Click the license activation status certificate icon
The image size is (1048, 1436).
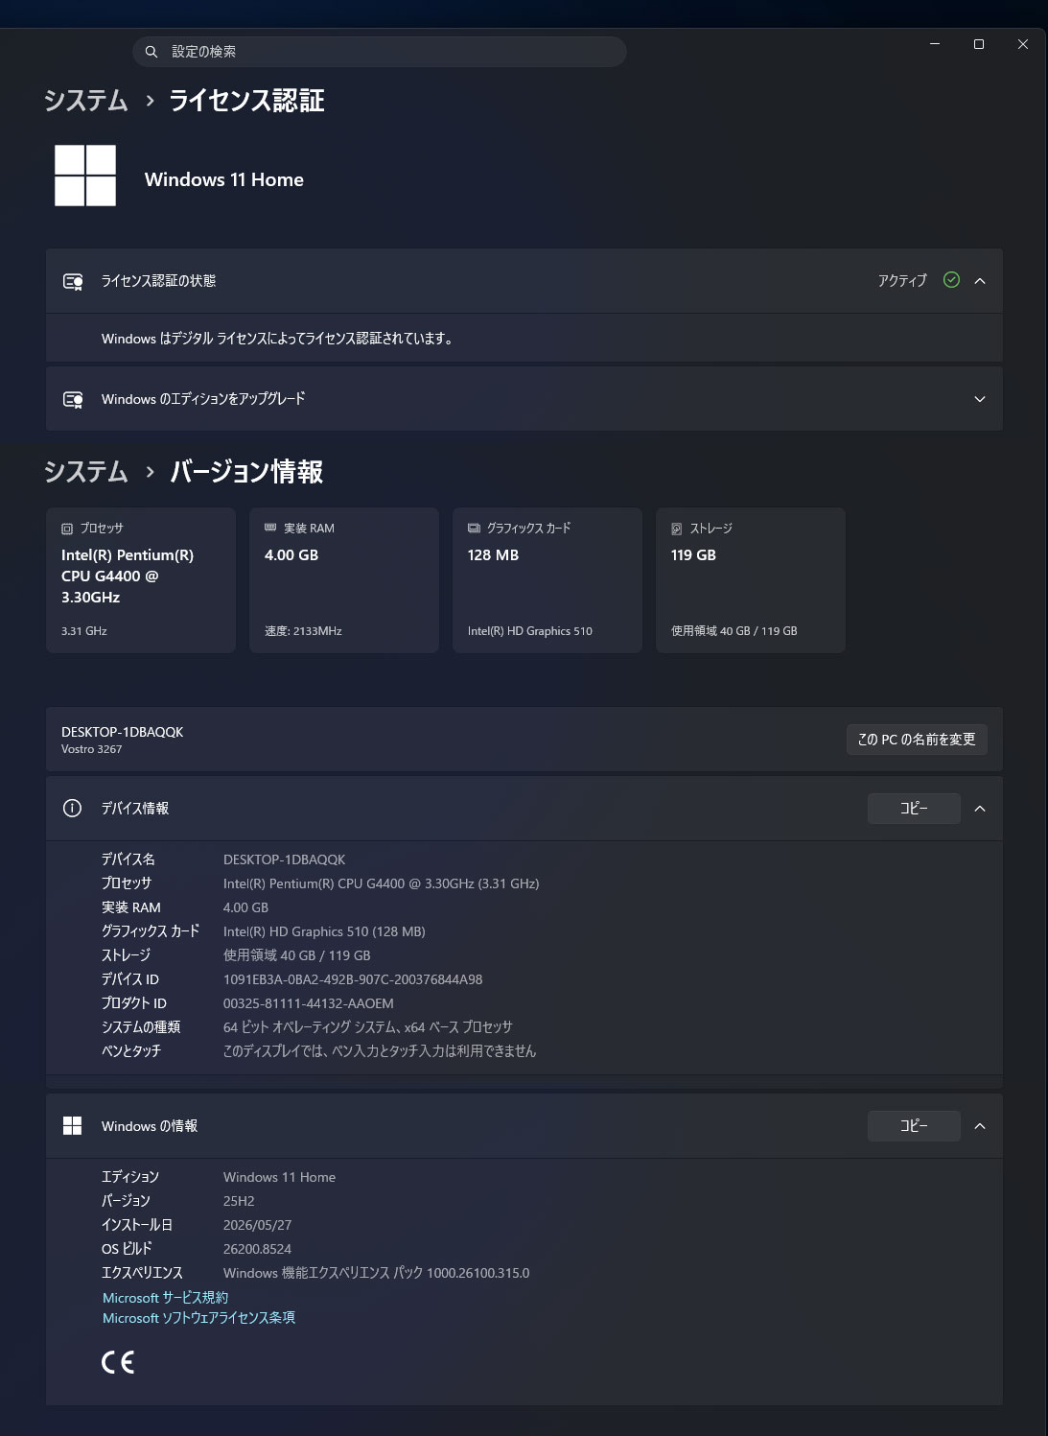(73, 281)
